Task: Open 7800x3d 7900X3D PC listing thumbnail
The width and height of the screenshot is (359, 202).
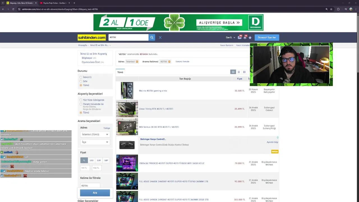Action: point(127,163)
